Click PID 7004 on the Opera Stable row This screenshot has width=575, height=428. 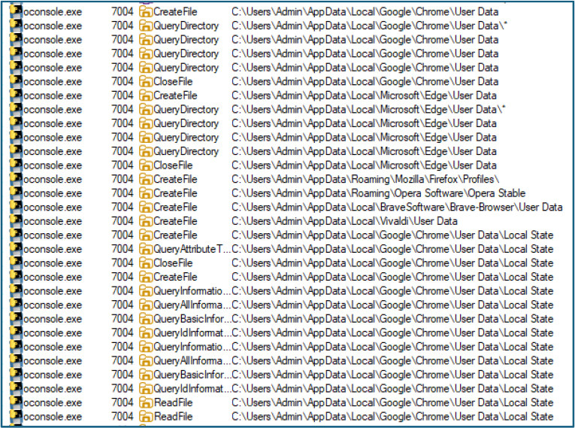(x=123, y=193)
